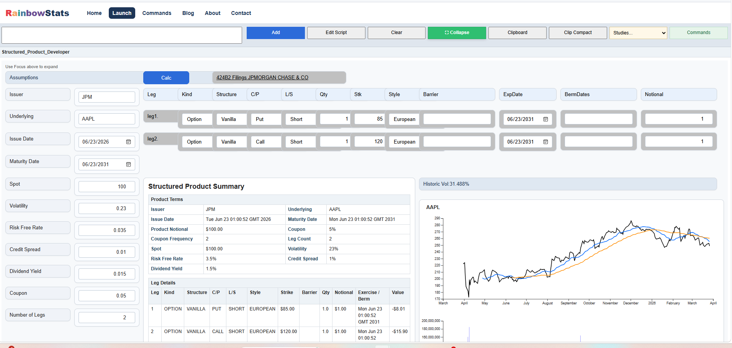Viewport: 732px width, 348px height.
Task: Focus the script command input box
Action: [x=122, y=35]
